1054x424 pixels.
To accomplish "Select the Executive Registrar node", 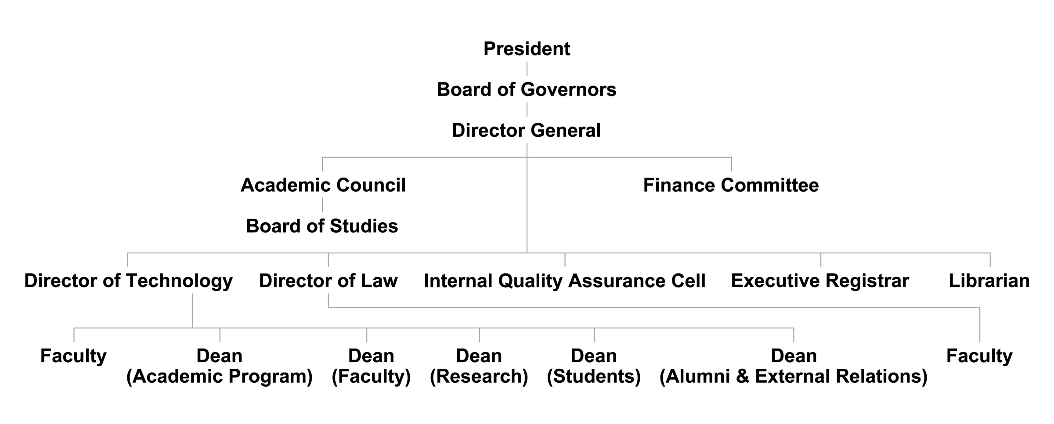I will point(820,281).
